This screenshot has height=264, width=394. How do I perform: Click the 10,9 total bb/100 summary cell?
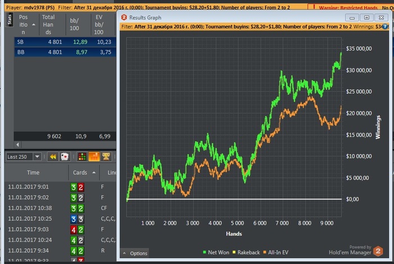pos(81,136)
